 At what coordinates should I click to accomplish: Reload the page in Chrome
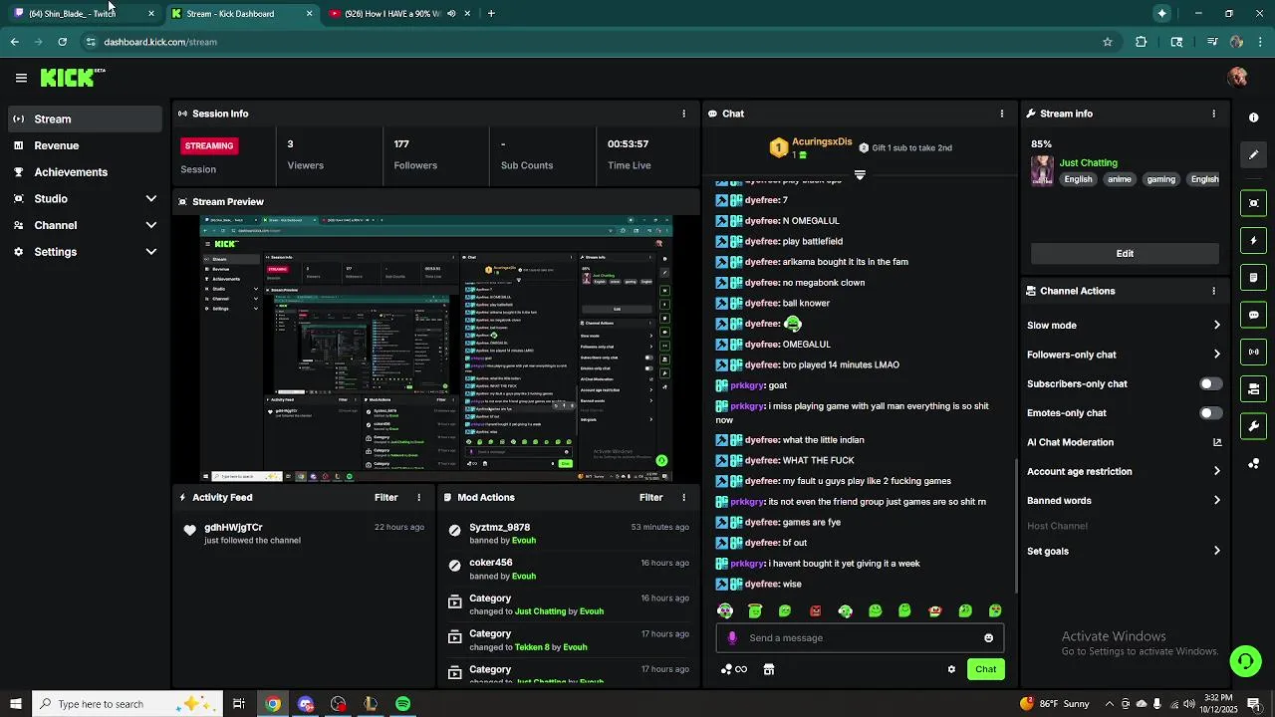click(62, 42)
